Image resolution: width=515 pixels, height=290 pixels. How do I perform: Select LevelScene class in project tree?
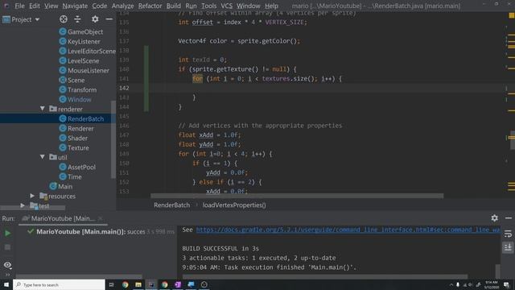[83, 61]
